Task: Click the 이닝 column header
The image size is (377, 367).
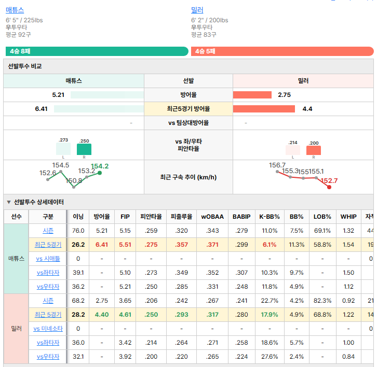Action: pyautogui.click(x=78, y=217)
